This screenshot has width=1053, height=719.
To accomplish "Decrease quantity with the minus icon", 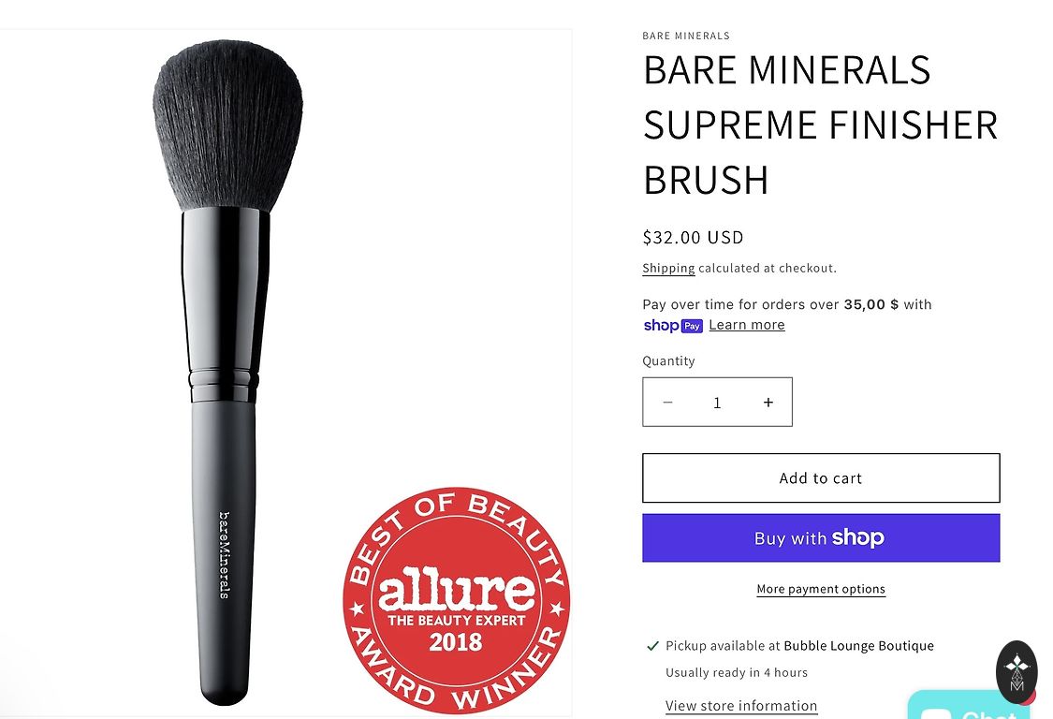I will click(667, 403).
